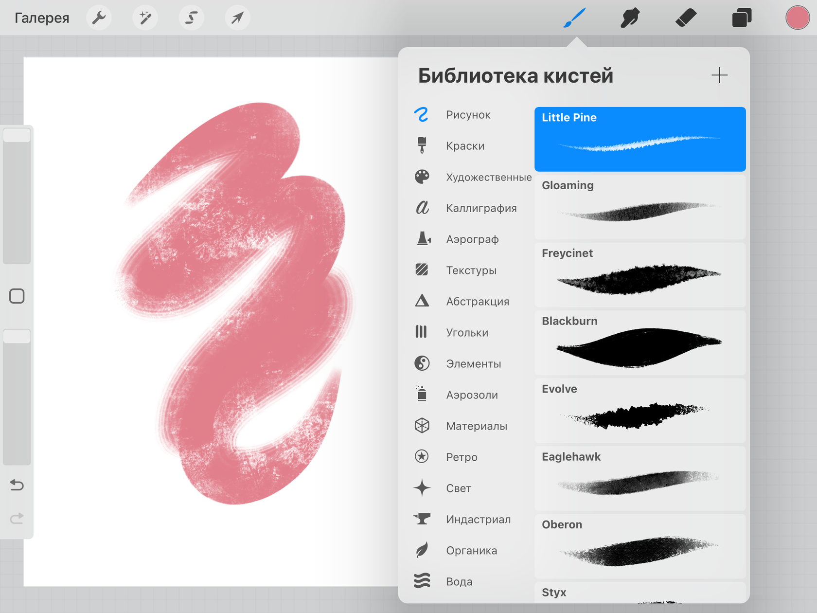Choose the Eaglehawk brush
817x613 pixels.
pyautogui.click(x=640, y=478)
